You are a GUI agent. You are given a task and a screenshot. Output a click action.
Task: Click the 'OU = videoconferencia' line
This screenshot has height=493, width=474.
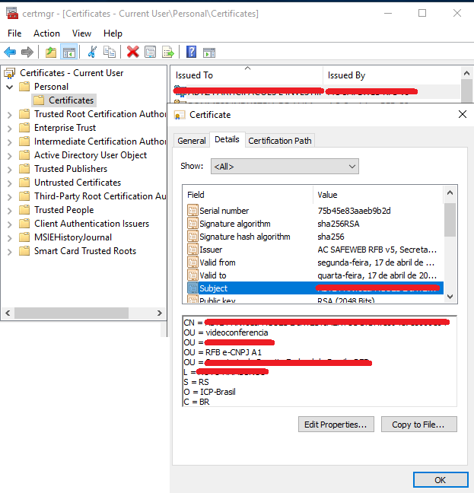click(x=226, y=332)
